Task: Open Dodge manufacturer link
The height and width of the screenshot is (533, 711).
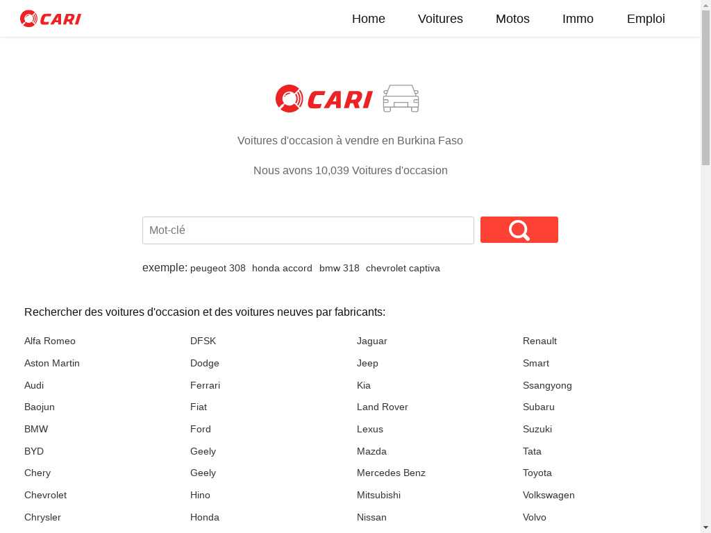Action: [205, 363]
